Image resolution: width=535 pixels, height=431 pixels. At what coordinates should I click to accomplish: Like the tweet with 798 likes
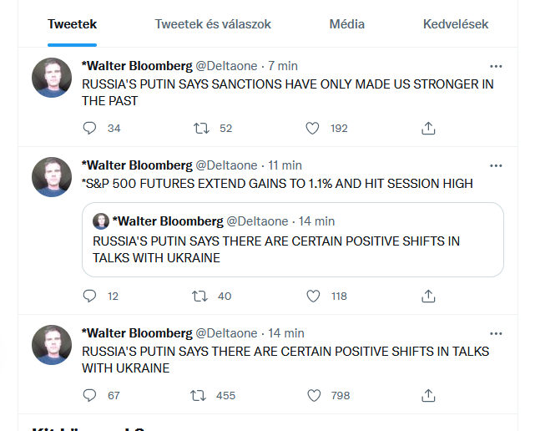tap(314, 395)
